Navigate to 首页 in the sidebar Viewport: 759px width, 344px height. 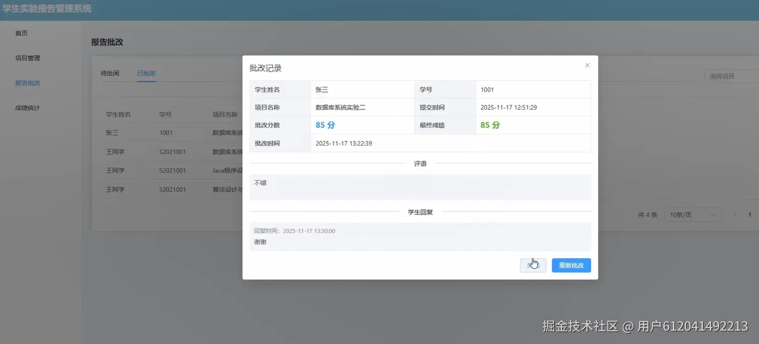pos(21,33)
